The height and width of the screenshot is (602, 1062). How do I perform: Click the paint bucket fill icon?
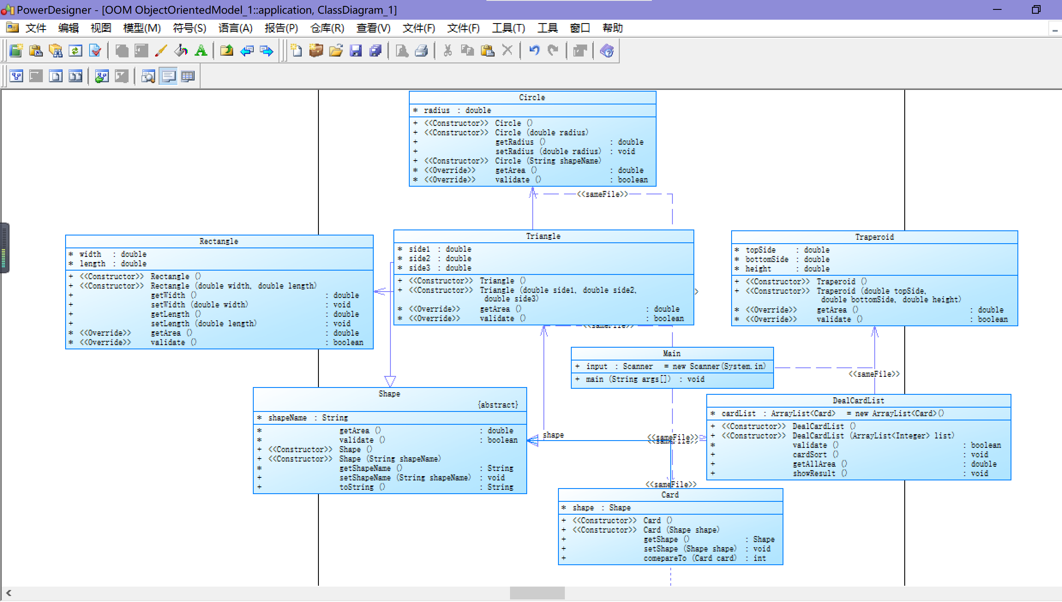pos(181,51)
